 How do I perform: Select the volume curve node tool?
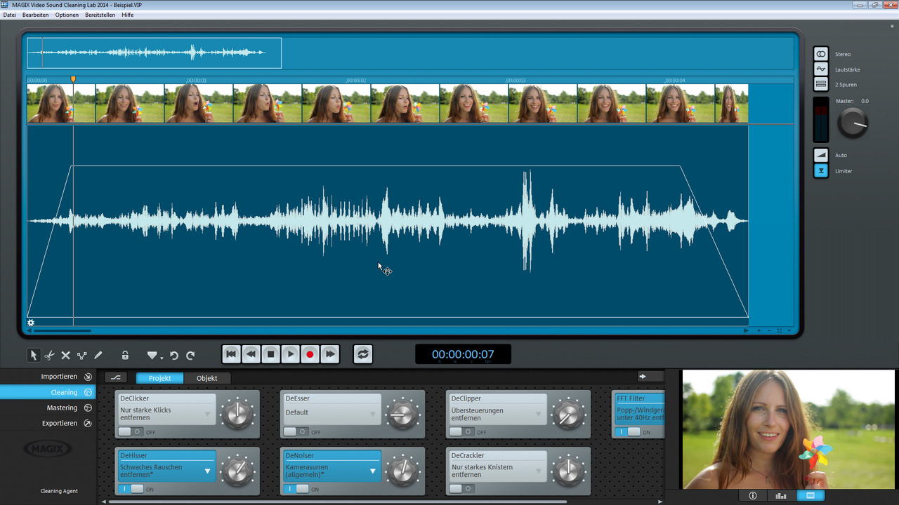pyautogui.click(x=82, y=356)
